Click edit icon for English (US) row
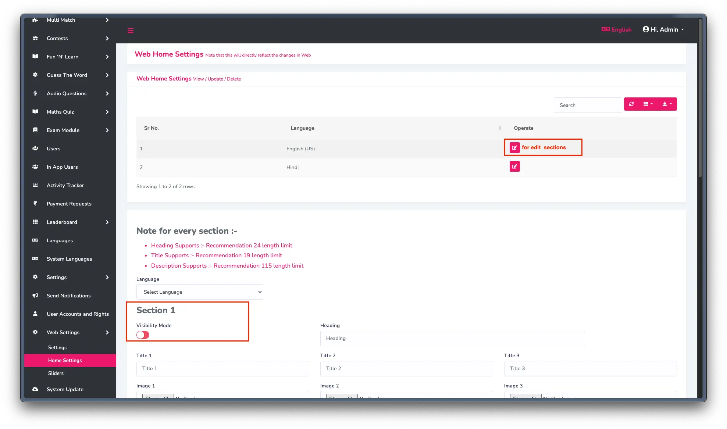The height and width of the screenshot is (429, 727). (x=514, y=147)
